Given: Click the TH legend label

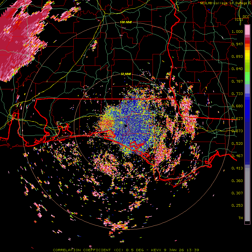Looking at the screenshot, I should click(x=241, y=218).
